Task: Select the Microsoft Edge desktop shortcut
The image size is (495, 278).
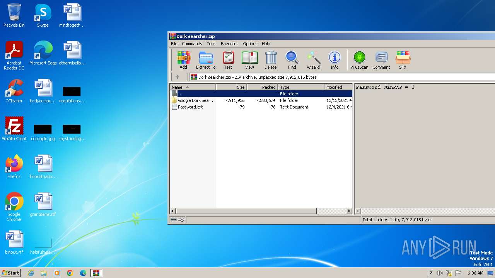Action: [x=43, y=53]
